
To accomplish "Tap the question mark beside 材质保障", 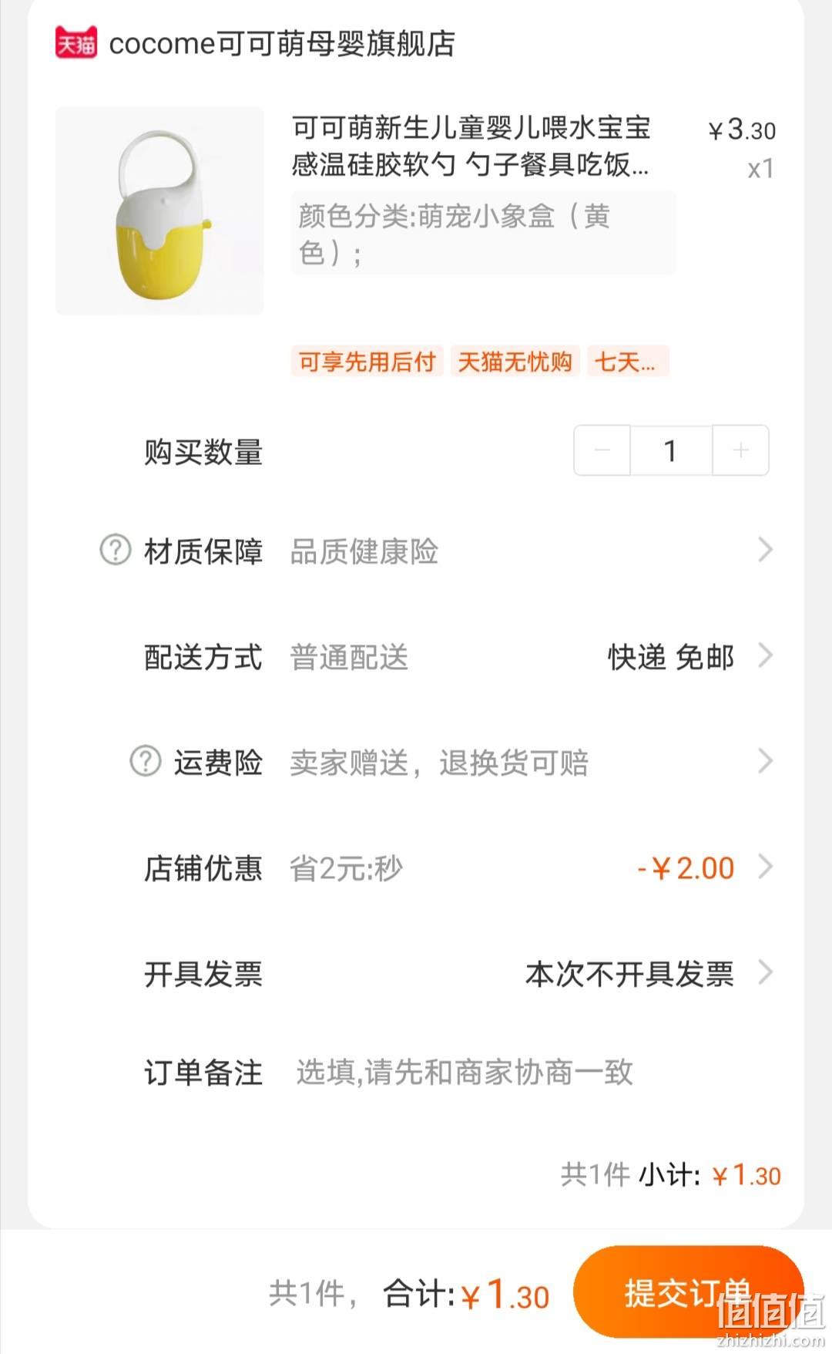I will coord(116,551).
